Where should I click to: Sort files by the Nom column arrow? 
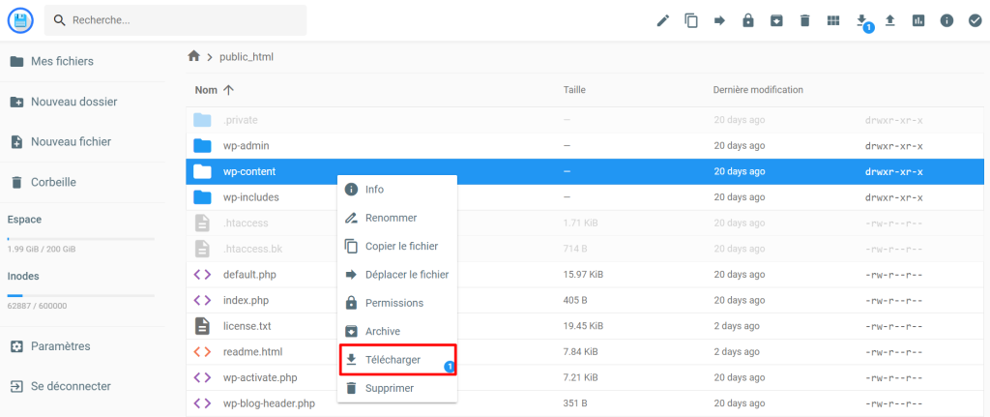click(228, 90)
